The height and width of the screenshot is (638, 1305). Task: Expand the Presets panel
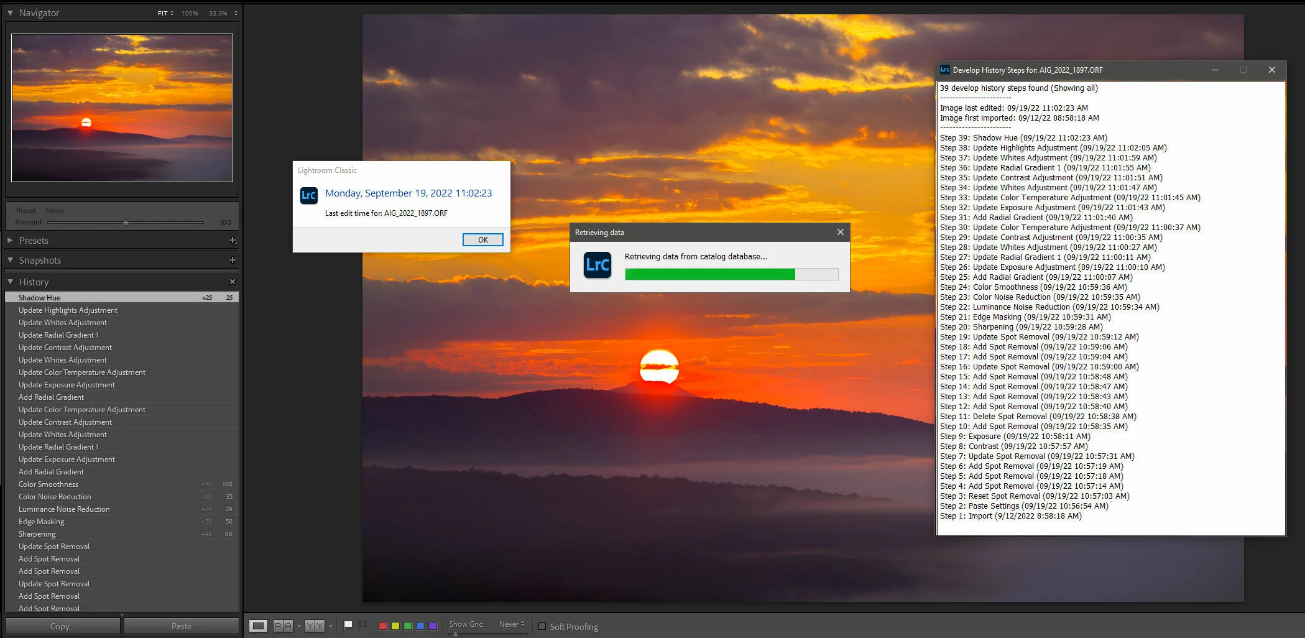coord(10,240)
